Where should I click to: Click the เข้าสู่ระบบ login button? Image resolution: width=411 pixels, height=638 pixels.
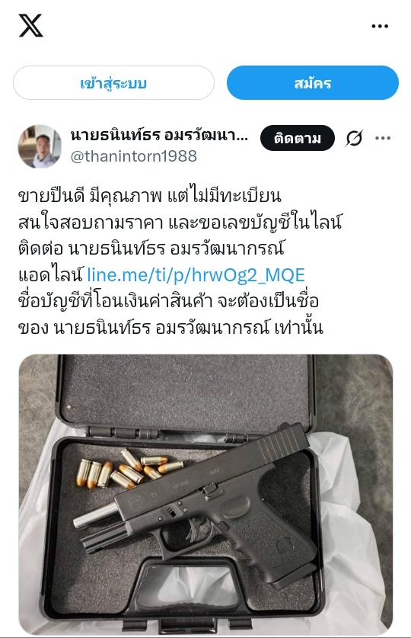pos(113,83)
